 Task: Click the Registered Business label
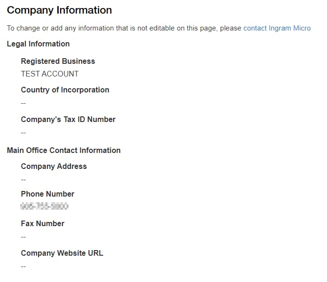coord(58,61)
